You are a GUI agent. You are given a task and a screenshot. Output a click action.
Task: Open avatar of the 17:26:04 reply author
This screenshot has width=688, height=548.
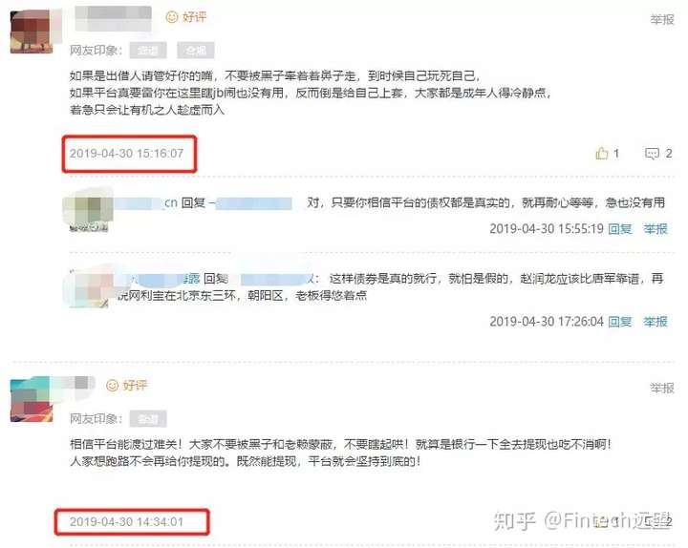[x=89, y=287]
